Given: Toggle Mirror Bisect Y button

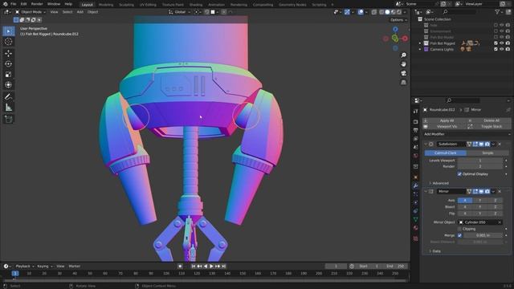Looking at the screenshot, I should coord(480,207).
